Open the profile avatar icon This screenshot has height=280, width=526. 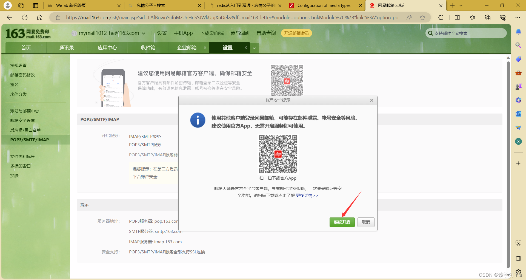tap(8, 5)
